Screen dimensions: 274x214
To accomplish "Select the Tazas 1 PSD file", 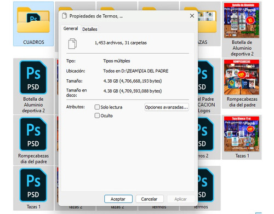I will [33, 188].
